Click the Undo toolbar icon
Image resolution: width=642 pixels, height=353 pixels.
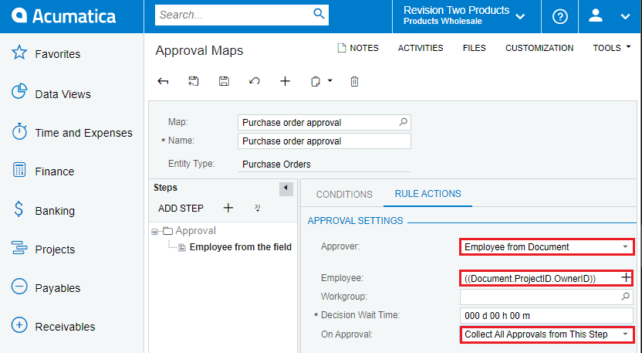255,81
